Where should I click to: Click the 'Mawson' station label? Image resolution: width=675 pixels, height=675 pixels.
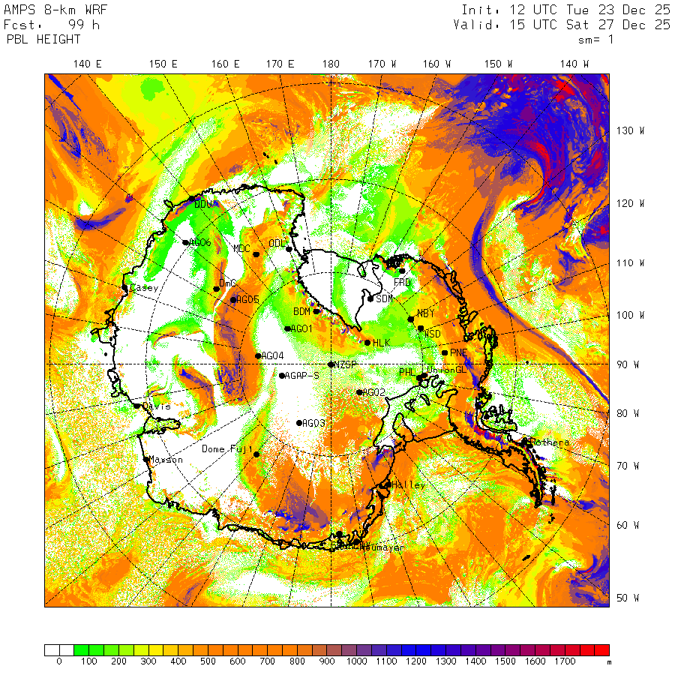166,460
